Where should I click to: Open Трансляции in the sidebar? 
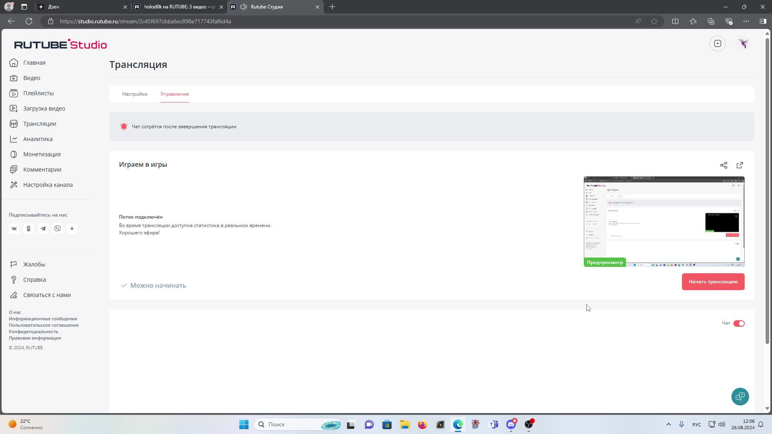[39, 124]
